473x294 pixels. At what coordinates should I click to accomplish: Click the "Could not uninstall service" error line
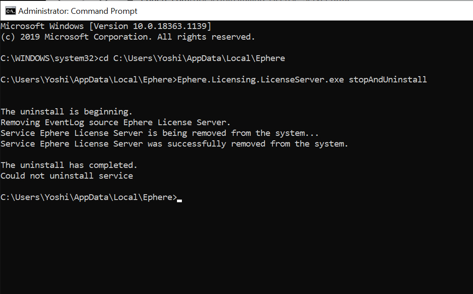(x=66, y=176)
